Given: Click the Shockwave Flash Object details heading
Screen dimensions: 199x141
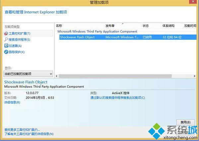Looking at the screenshot, I should pos(26,82).
